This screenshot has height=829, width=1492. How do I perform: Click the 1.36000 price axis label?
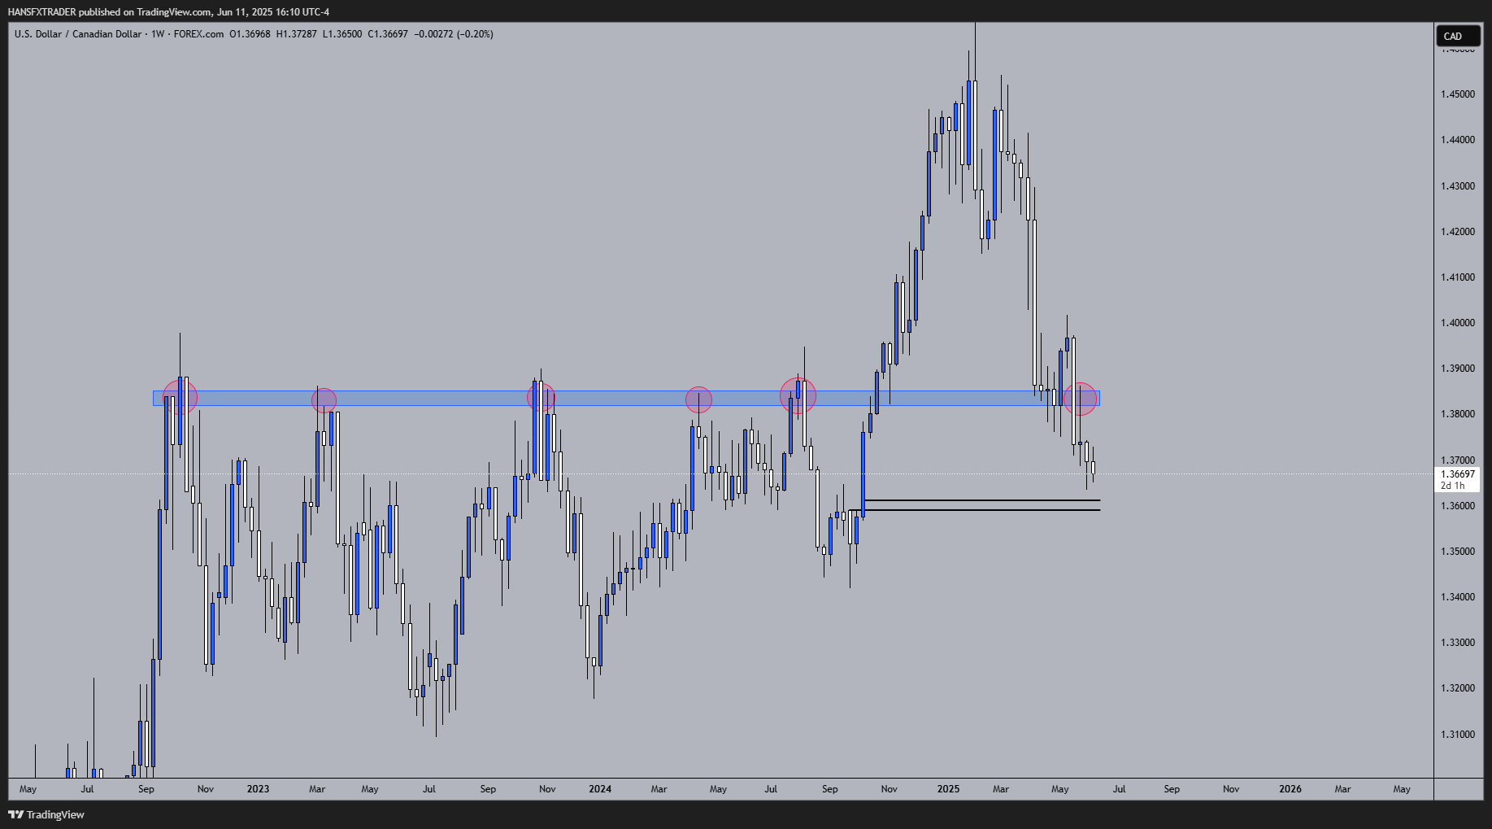pos(1458,506)
